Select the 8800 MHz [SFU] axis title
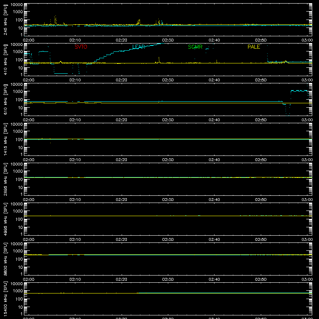 (x=5, y=259)
